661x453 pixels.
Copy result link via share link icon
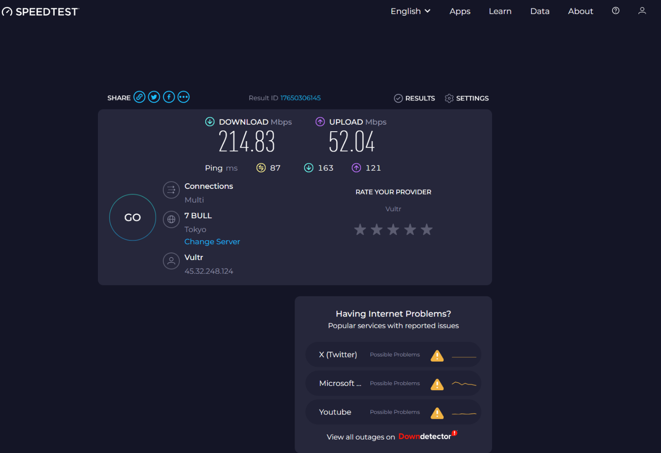point(139,97)
